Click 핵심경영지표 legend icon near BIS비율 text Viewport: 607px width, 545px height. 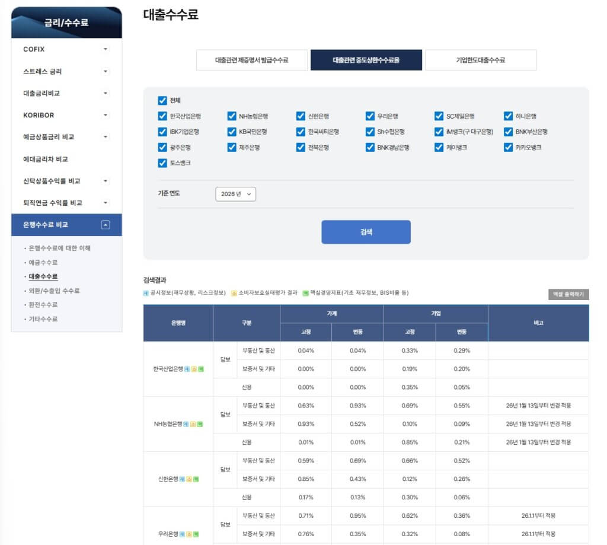click(x=306, y=295)
